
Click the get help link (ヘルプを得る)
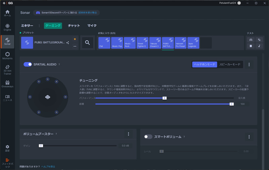point(48,167)
